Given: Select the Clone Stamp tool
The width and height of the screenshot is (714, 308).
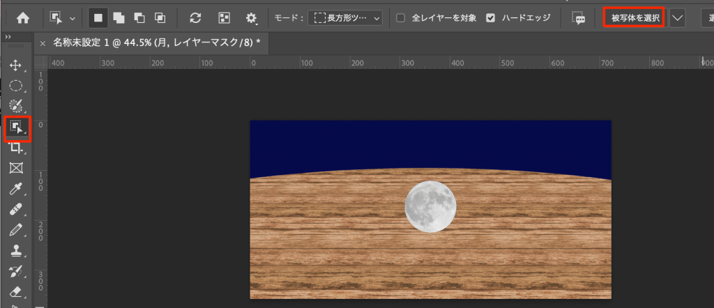Looking at the screenshot, I should (x=16, y=250).
